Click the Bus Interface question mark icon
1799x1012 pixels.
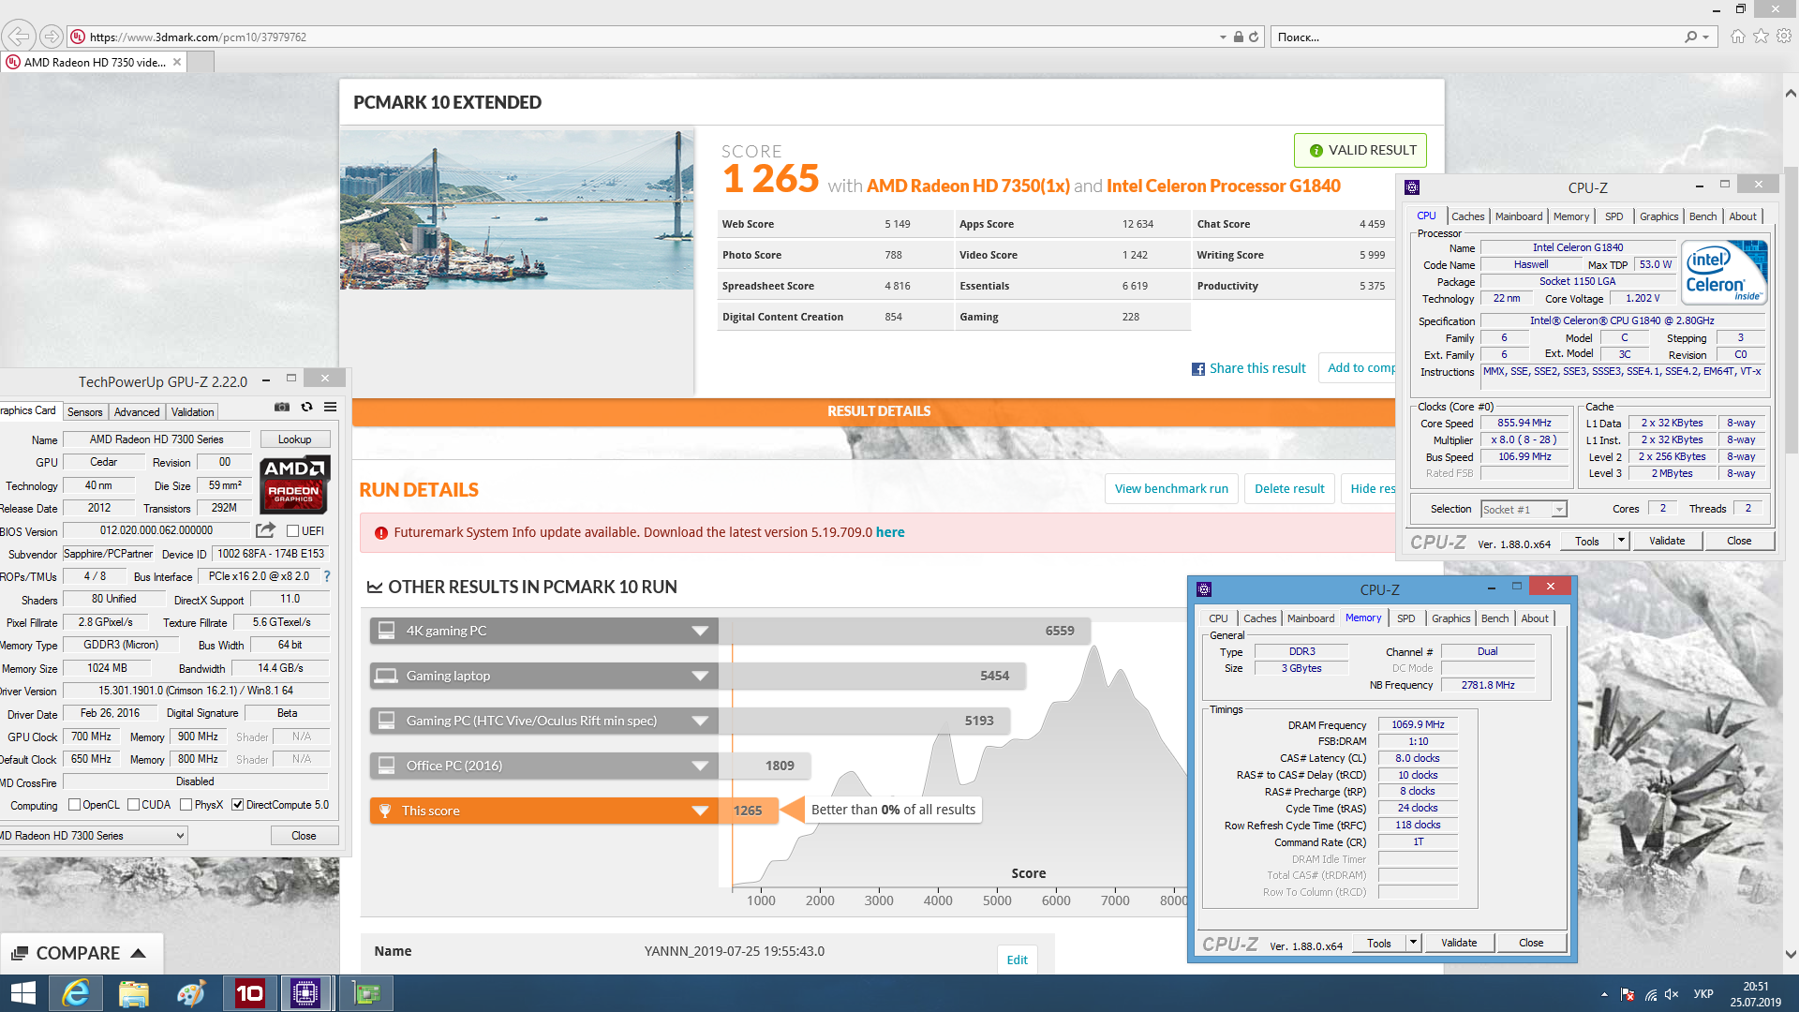click(x=327, y=576)
